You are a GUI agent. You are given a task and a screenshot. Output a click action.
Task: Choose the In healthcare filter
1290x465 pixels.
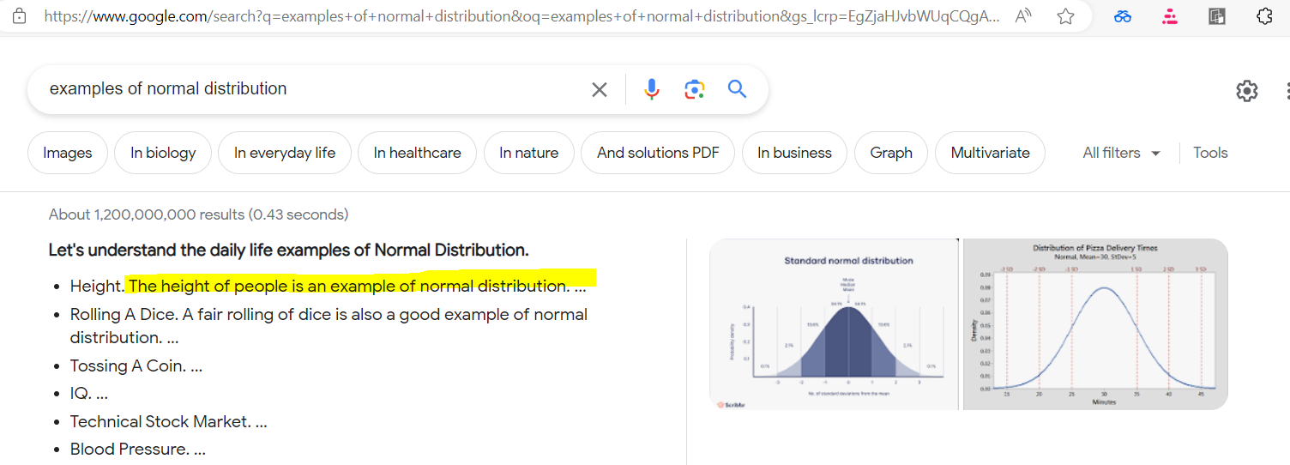417,153
